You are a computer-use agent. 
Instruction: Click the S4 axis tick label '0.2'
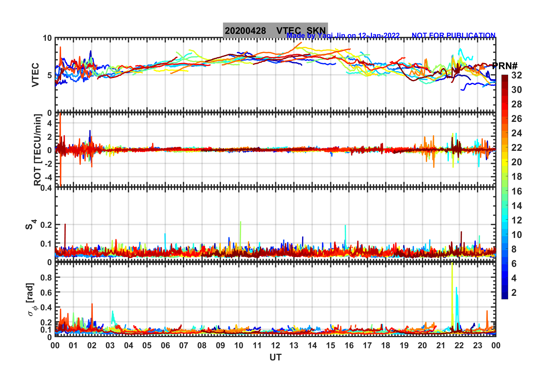(46, 225)
